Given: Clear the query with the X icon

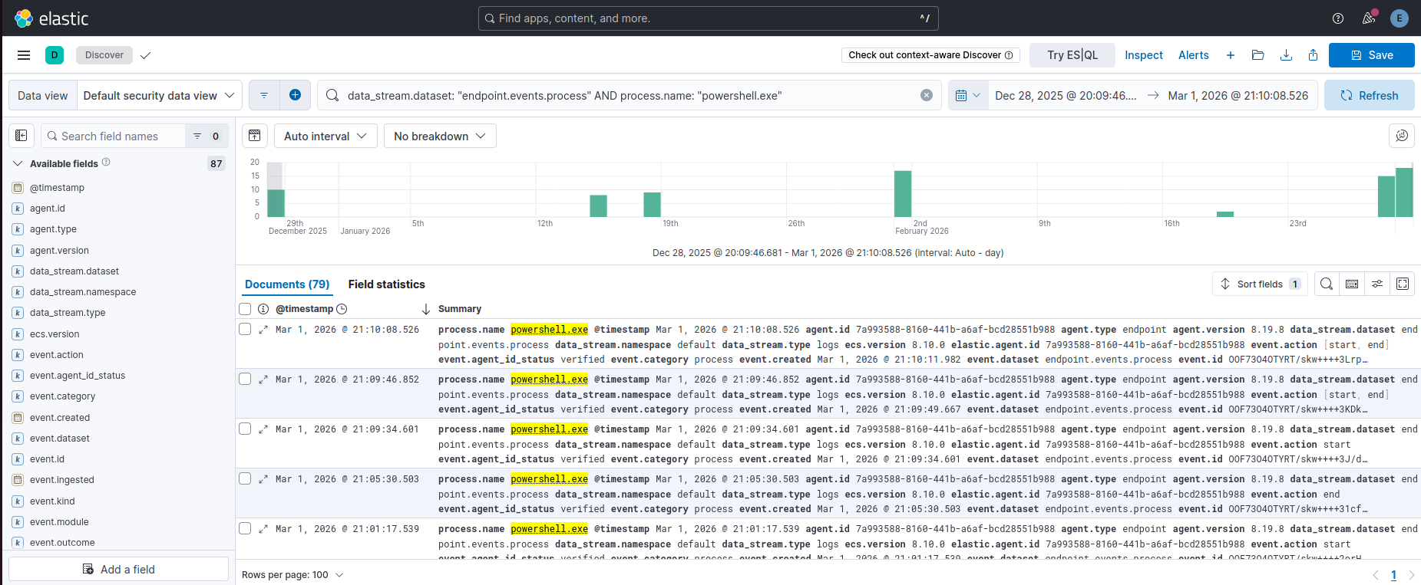Looking at the screenshot, I should tap(927, 95).
